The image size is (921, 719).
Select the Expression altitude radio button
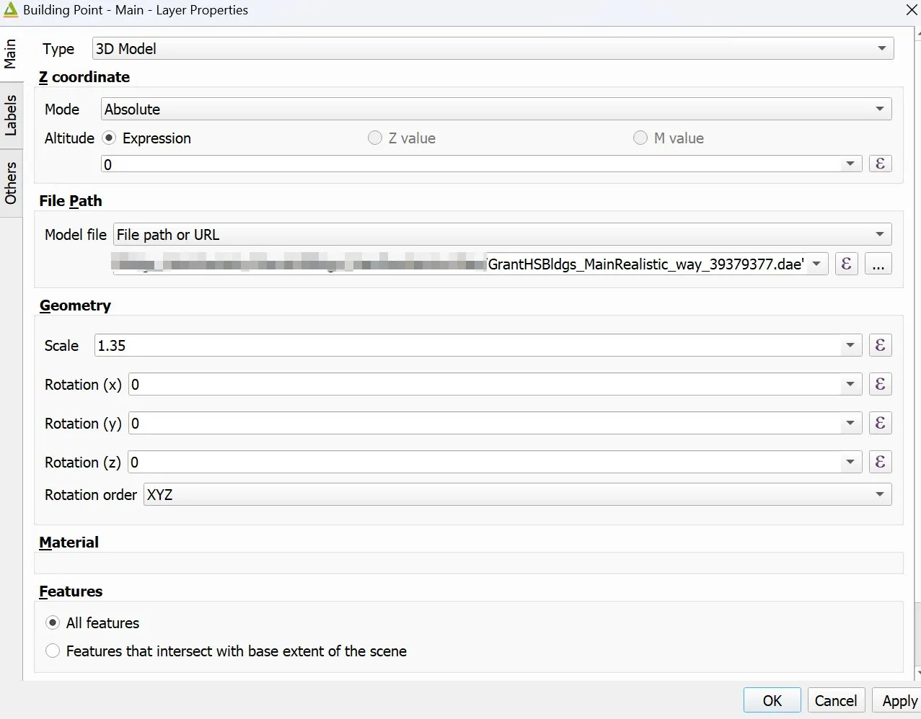tap(109, 138)
